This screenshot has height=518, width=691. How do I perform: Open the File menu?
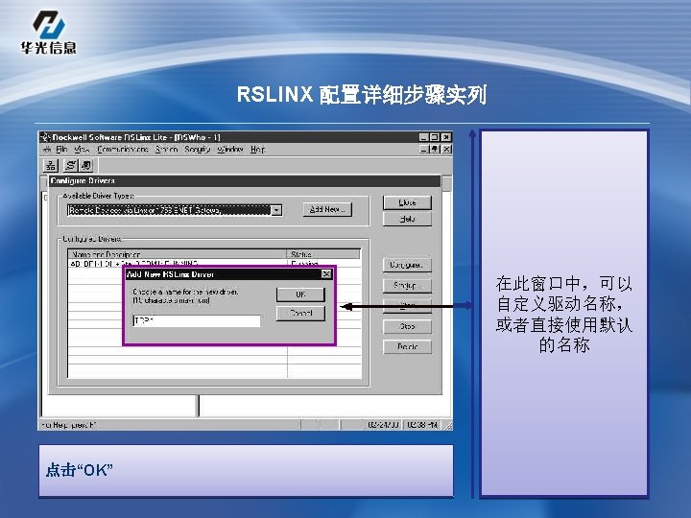(61, 150)
